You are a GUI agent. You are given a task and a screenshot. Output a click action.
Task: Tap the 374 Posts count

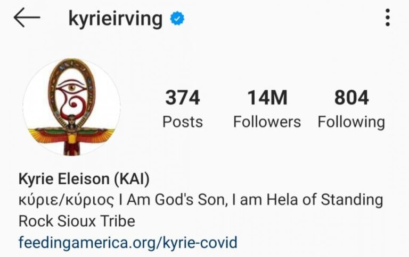(183, 109)
